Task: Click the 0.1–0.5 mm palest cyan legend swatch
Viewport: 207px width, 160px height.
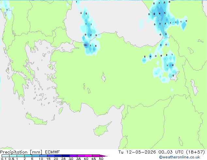Action: coord(6,156)
